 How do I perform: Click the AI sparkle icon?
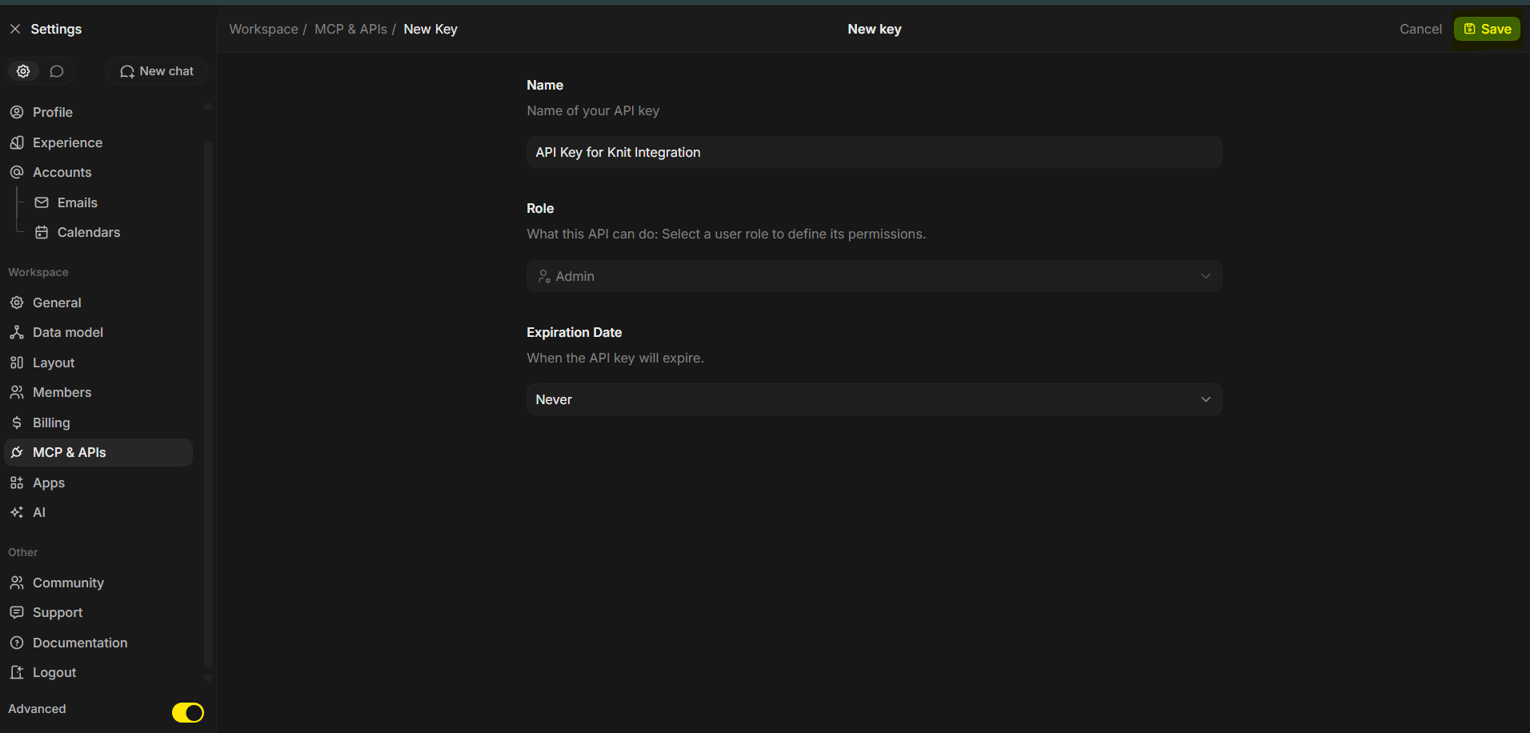coord(17,512)
